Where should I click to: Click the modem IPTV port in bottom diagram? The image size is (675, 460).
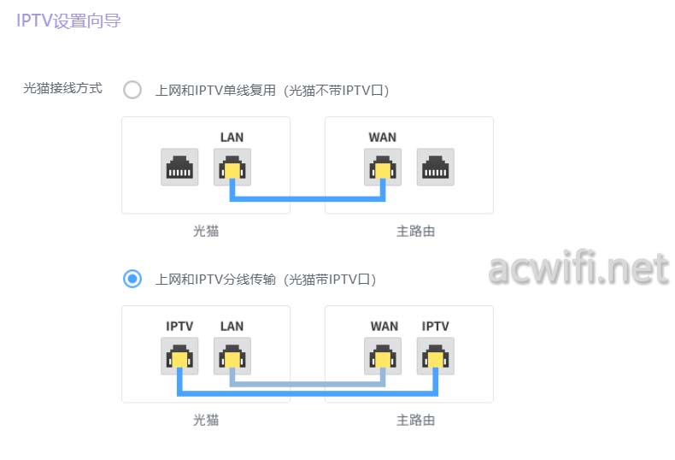tap(179, 356)
